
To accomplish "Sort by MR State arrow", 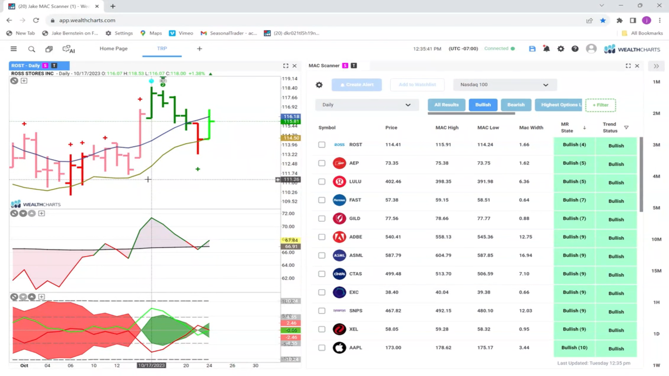I will tap(584, 128).
